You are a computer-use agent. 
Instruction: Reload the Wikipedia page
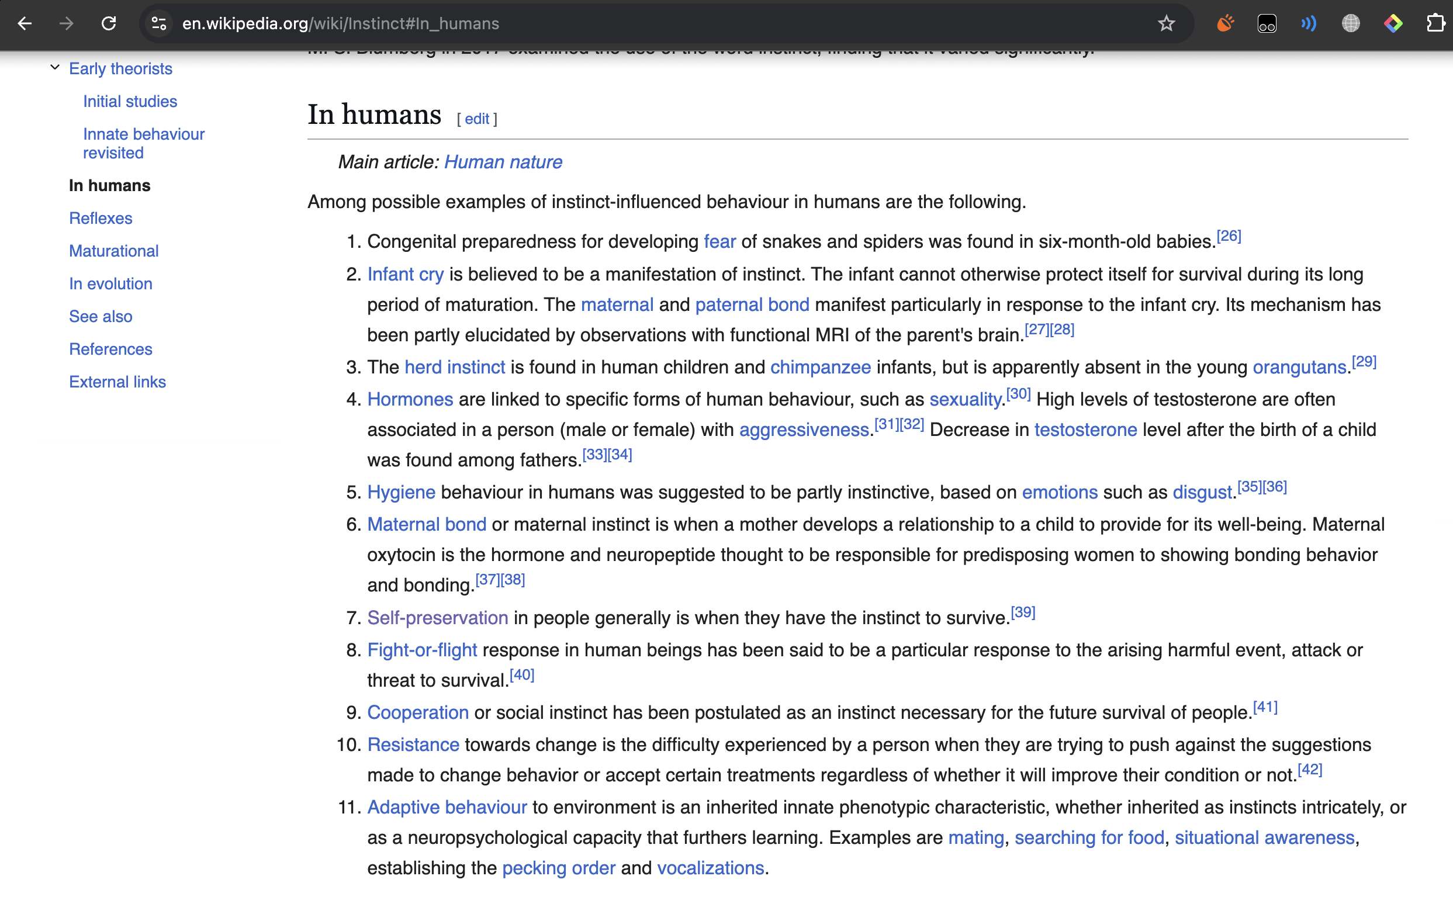[109, 23]
